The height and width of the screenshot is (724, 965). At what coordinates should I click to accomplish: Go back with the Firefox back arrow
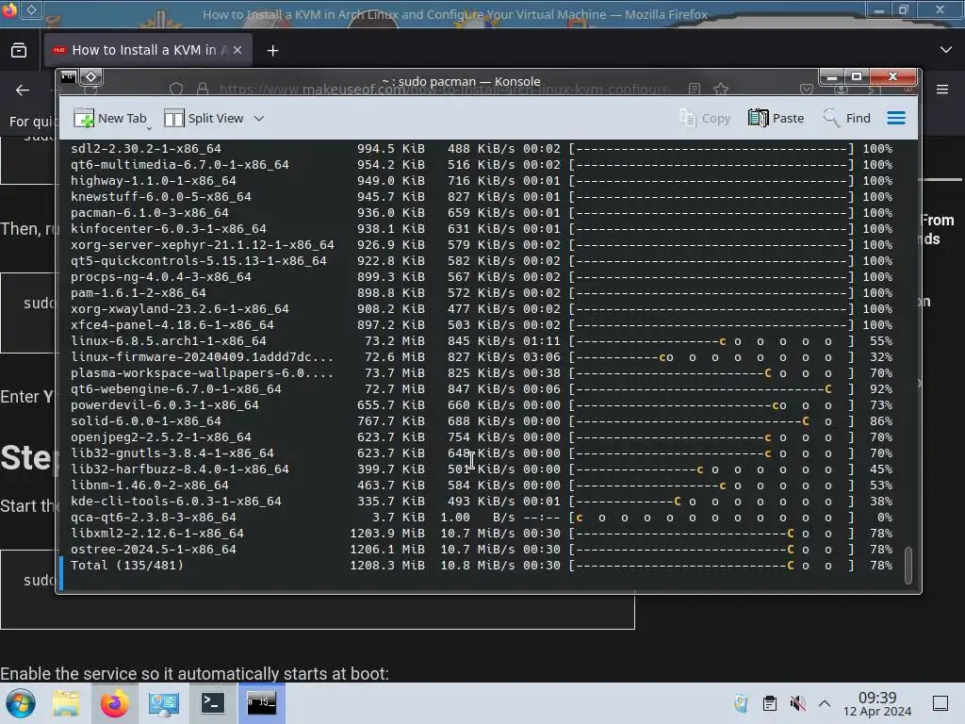23,90
